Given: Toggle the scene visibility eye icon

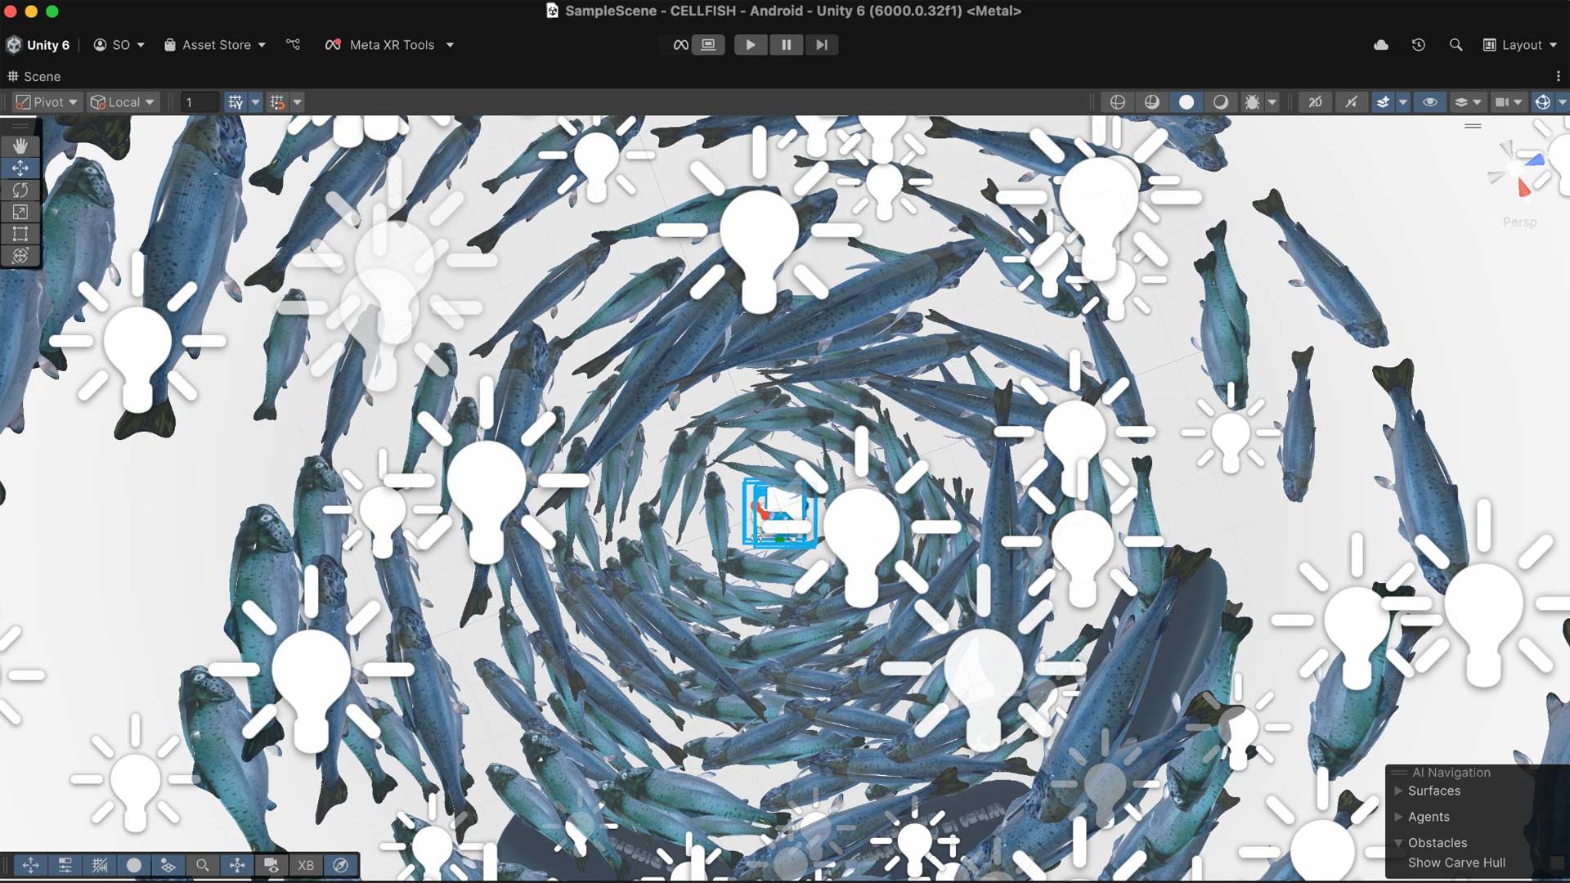Looking at the screenshot, I should (1431, 101).
